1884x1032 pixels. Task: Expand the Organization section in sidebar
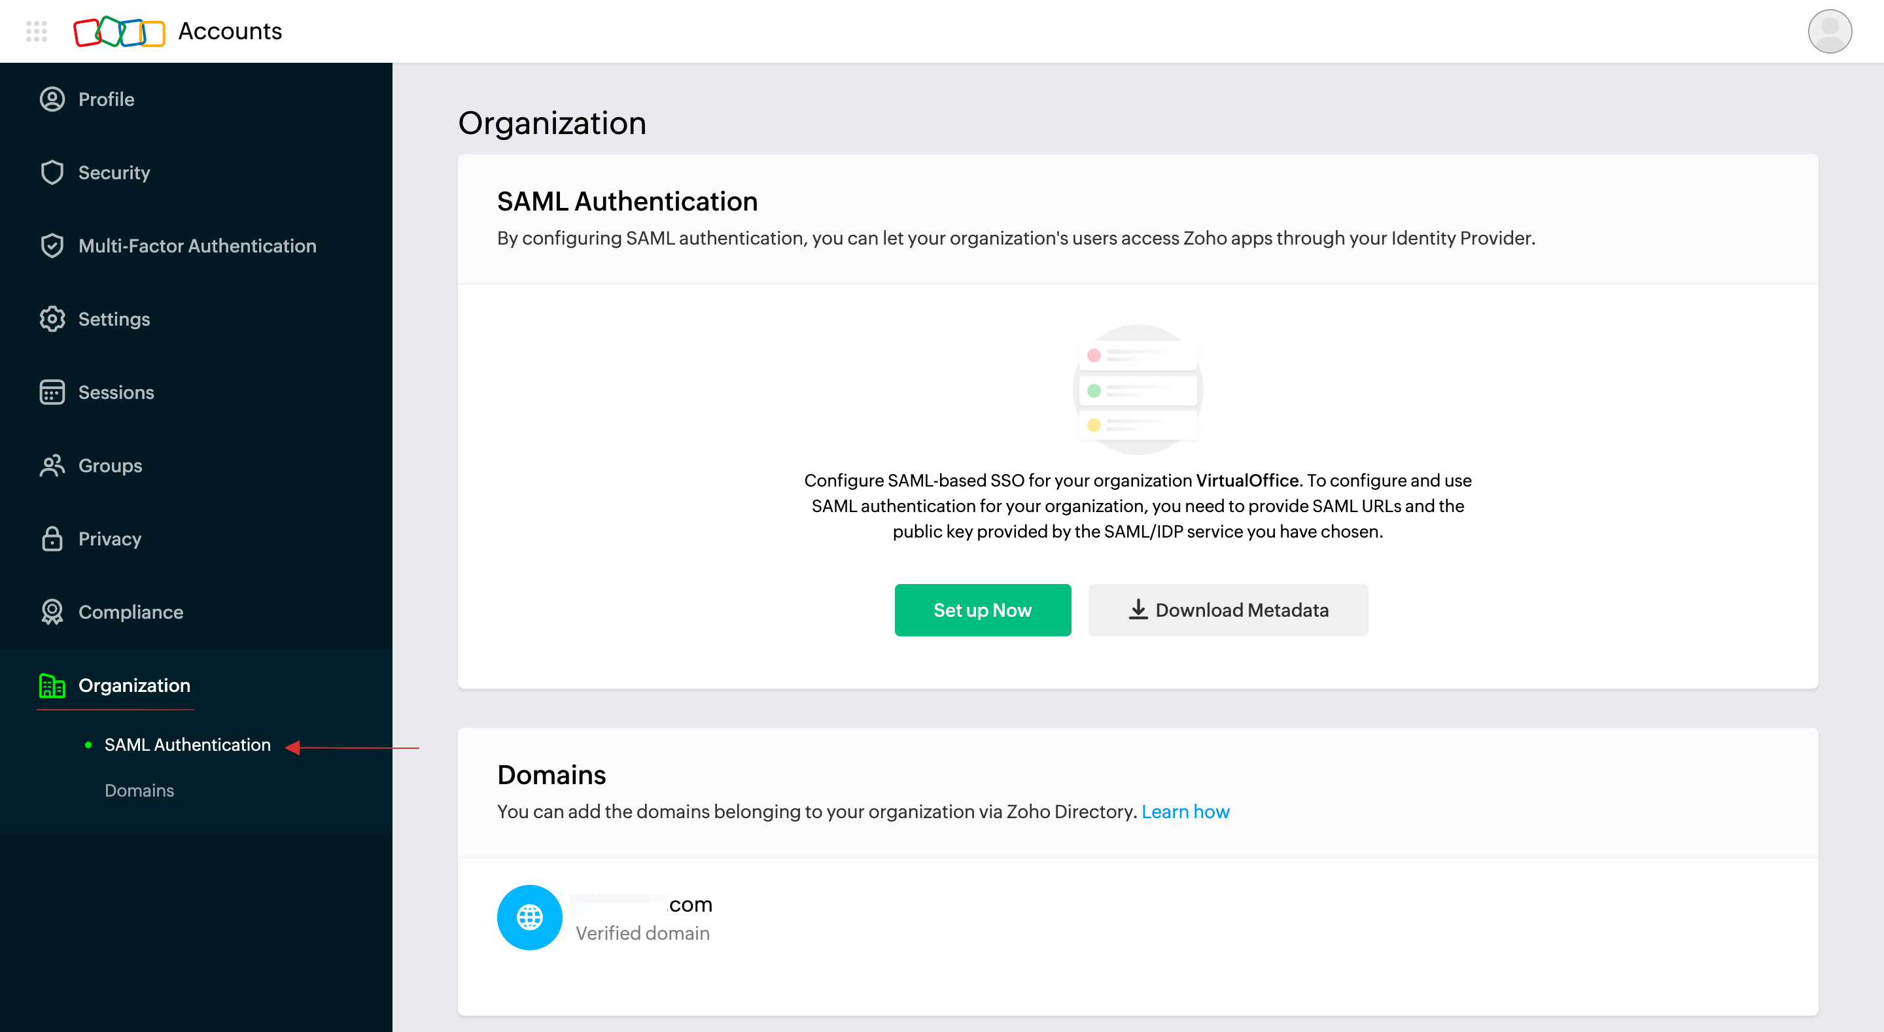pyautogui.click(x=133, y=685)
